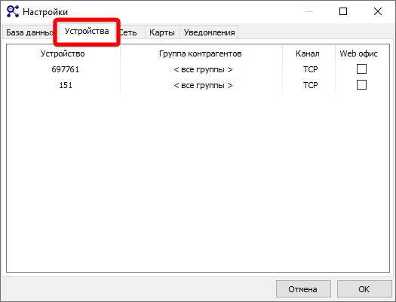
Task: Click the Отмена button
Action: point(303,289)
